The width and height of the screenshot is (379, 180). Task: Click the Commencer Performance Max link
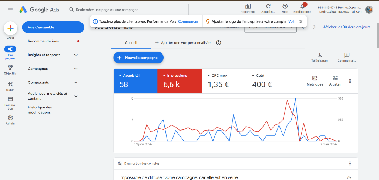click(188, 21)
